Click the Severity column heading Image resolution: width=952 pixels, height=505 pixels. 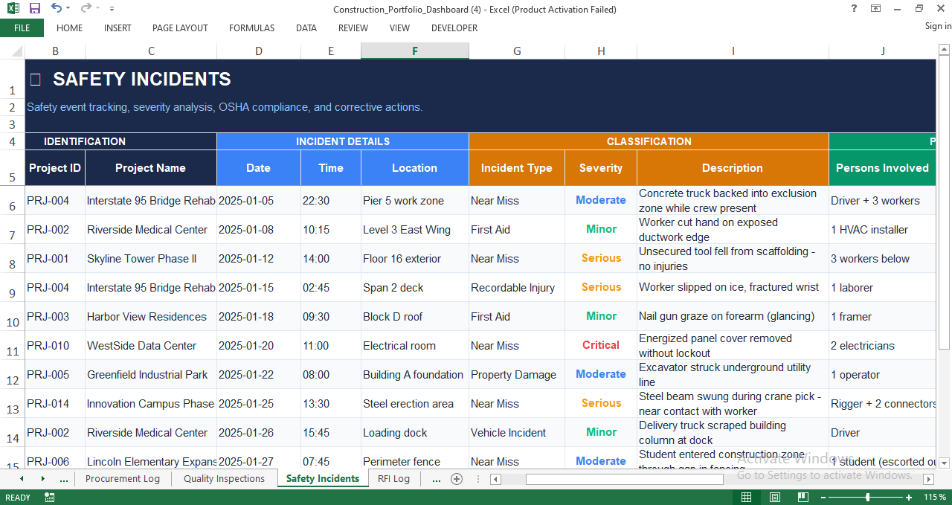(601, 168)
